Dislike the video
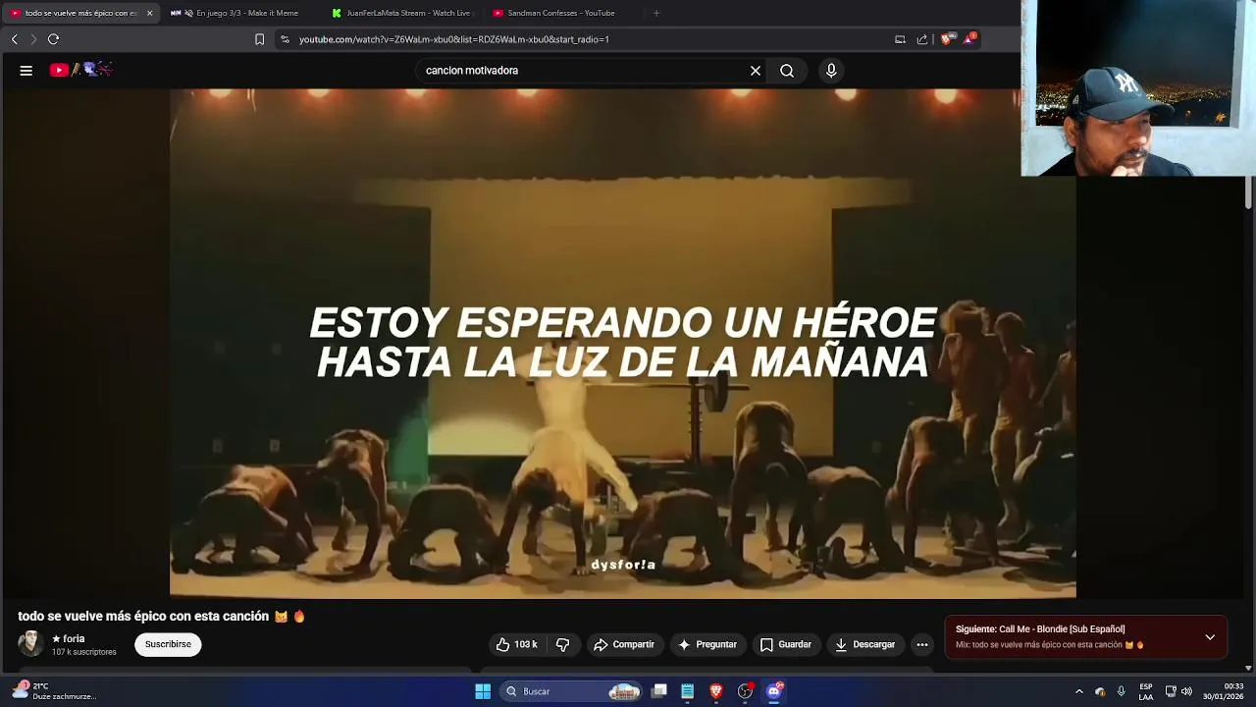 (x=562, y=644)
